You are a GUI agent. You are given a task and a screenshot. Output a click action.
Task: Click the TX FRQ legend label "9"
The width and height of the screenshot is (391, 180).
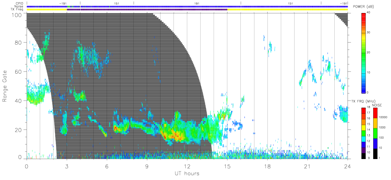coord(368,158)
